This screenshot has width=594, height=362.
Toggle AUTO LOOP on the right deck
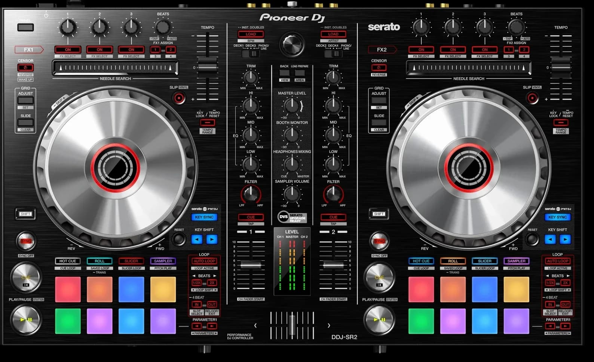(558, 261)
